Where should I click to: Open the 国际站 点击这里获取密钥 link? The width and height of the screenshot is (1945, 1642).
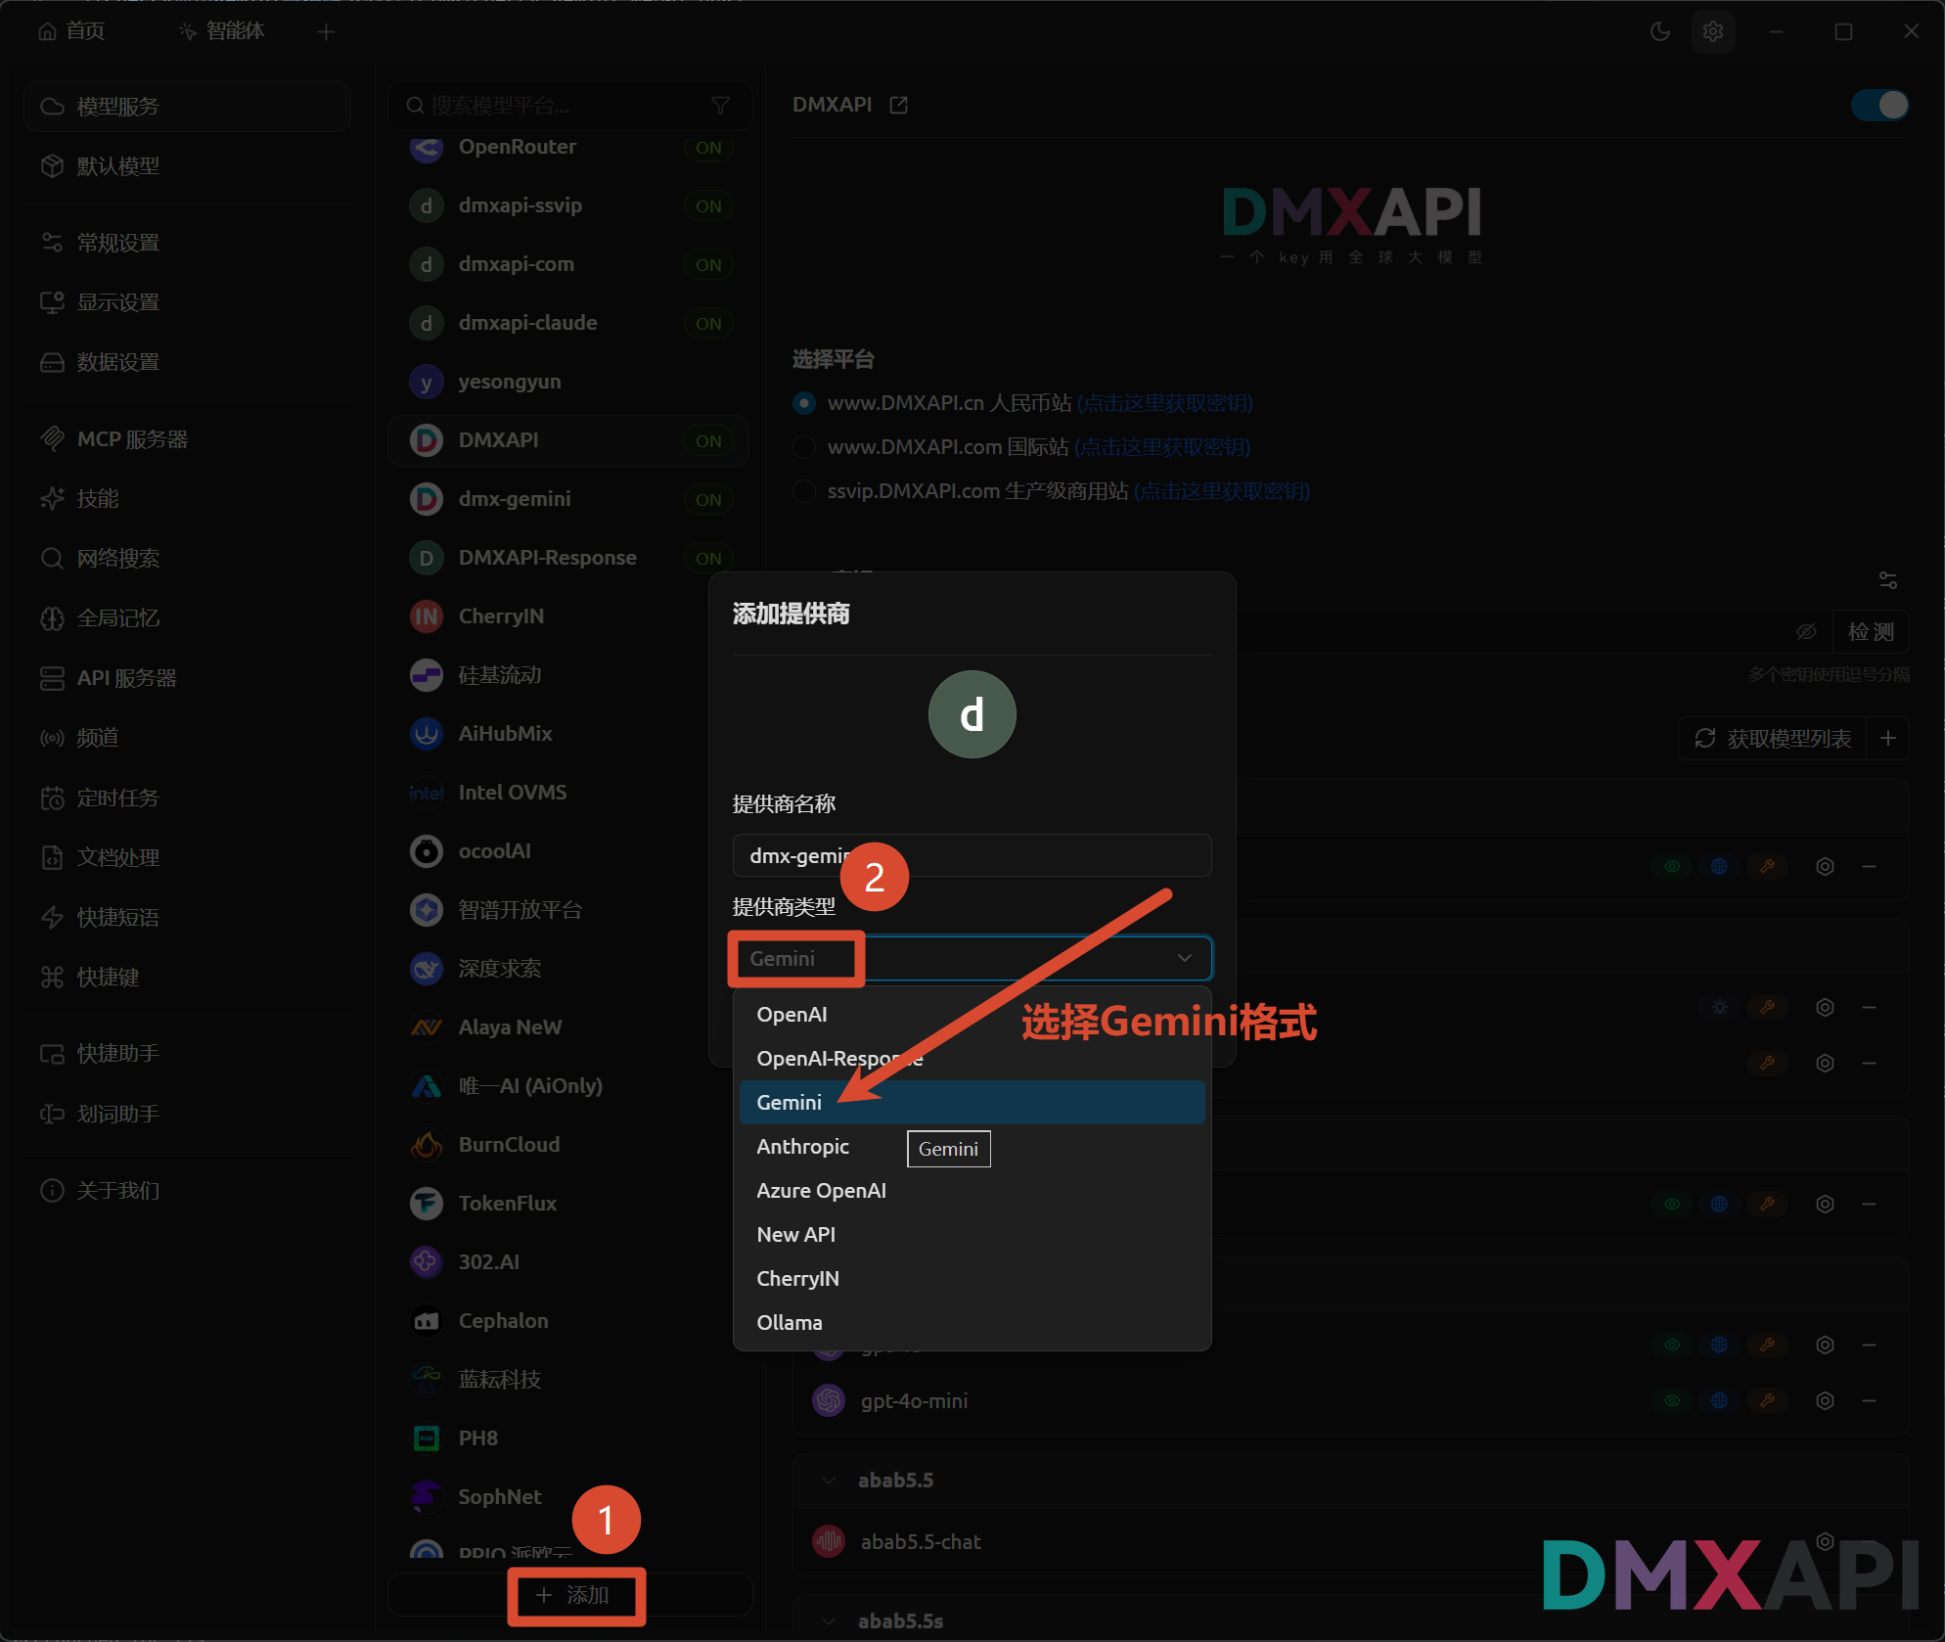tap(1162, 447)
